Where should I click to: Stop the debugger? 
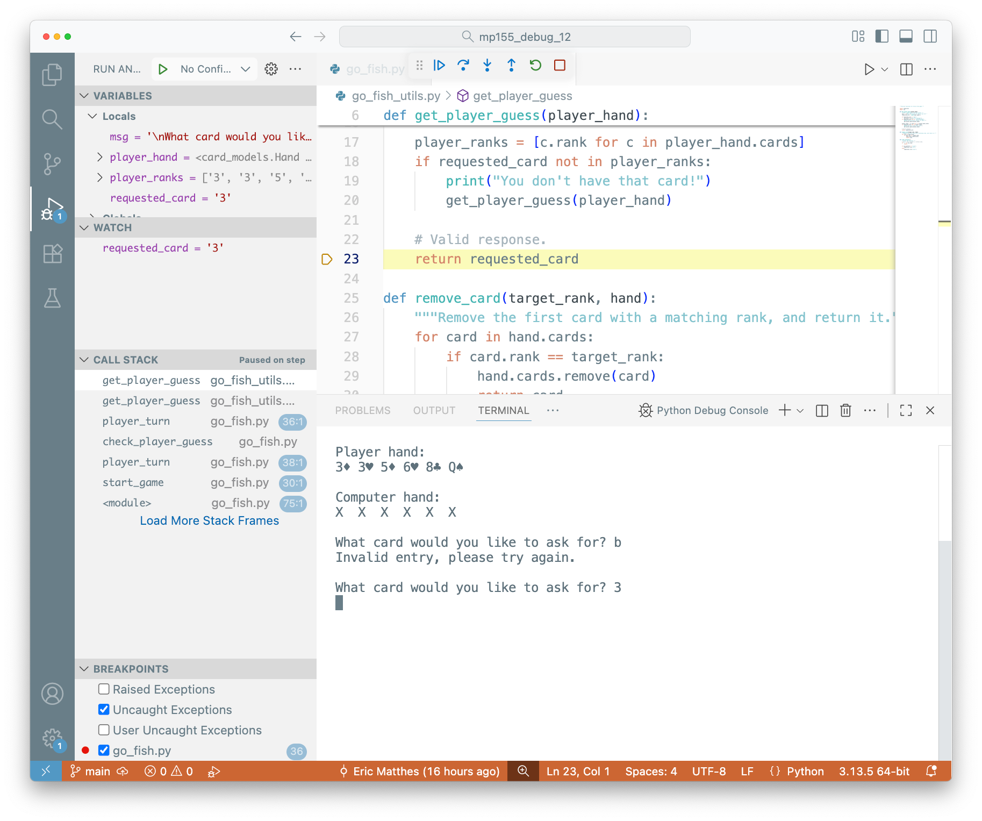point(560,66)
